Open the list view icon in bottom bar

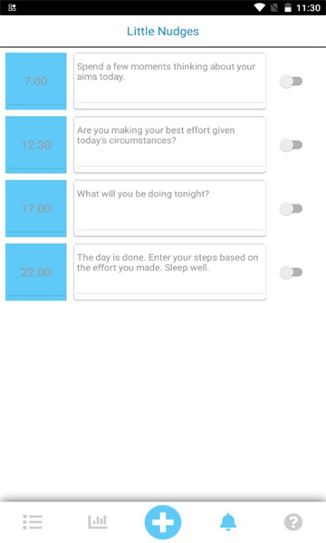click(33, 522)
